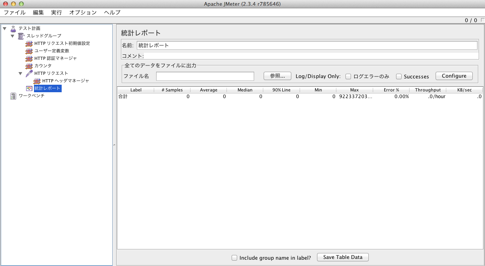485x266 pixels.
Task: Click the ユーザー定義変数 icon in tree
Action: click(x=29, y=51)
